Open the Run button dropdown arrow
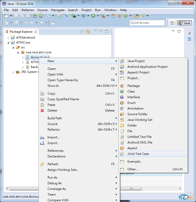This screenshot has width=196, height=202. pos(98,16)
